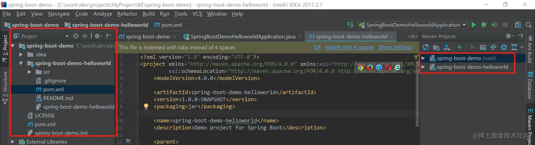Toggle 7: Structure side tool button
535x145 pixels.
[x=5, y=87]
